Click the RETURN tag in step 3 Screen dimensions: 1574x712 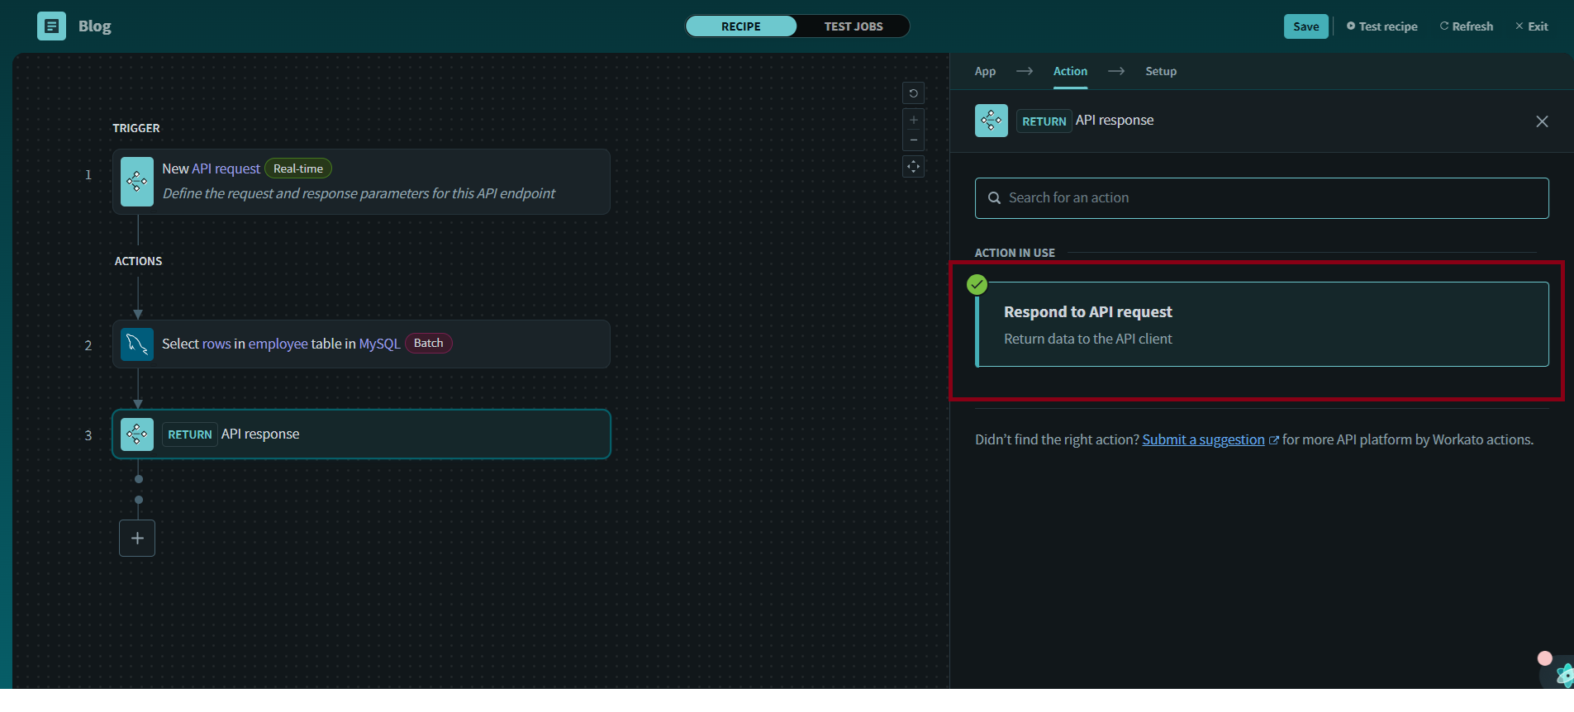coord(190,434)
